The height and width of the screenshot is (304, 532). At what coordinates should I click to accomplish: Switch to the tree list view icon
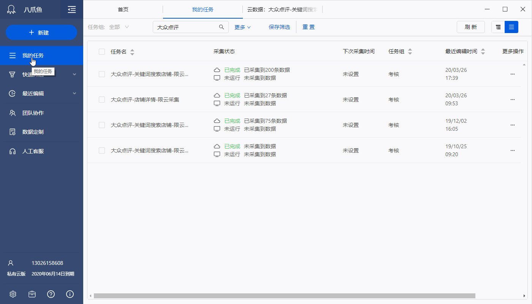[x=498, y=27]
